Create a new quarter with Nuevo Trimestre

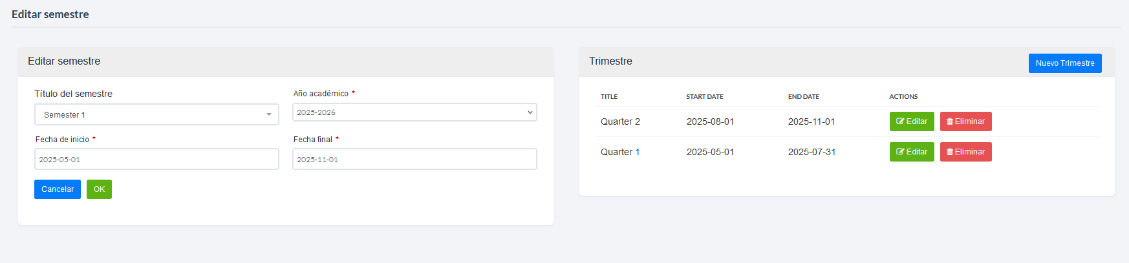pos(1064,63)
